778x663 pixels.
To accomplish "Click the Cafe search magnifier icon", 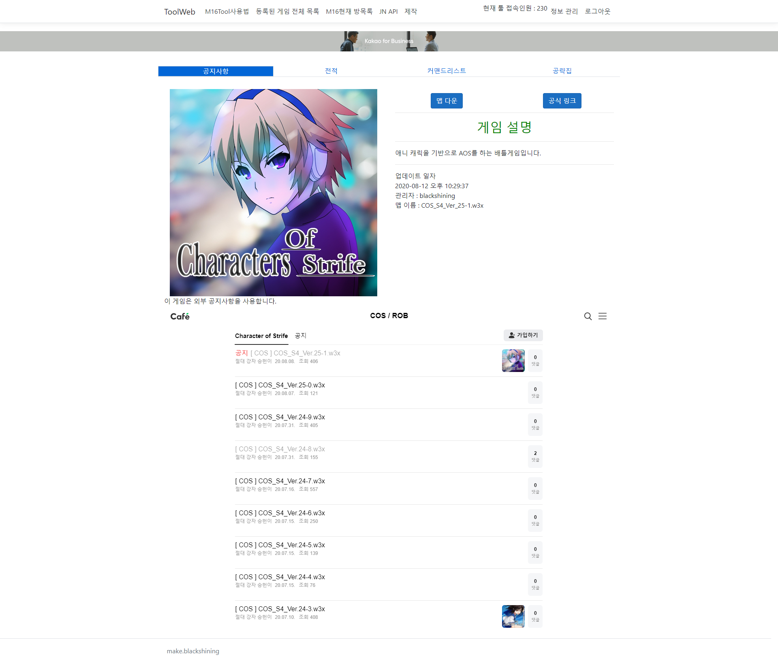I will click(x=588, y=316).
